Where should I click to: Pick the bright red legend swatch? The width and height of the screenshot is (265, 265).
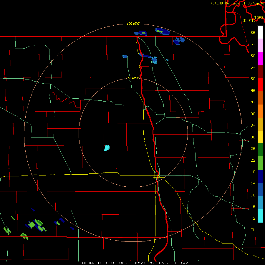[260, 85]
